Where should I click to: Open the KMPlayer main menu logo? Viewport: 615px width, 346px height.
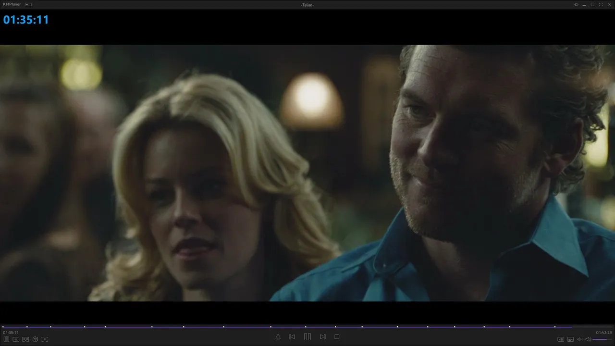click(12, 4)
